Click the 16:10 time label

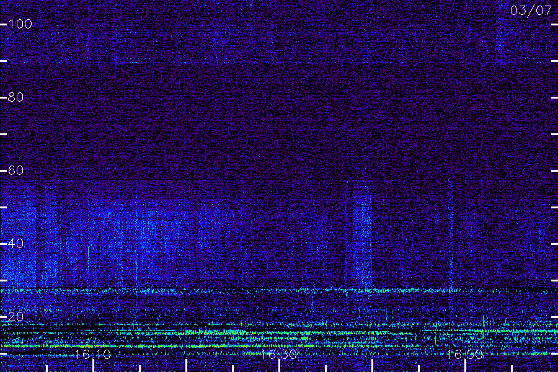[x=93, y=355]
